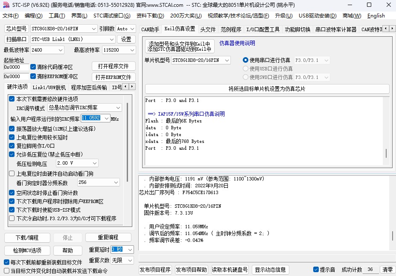
Task: Open 仿真器使用说明 link
Action: [237, 43]
